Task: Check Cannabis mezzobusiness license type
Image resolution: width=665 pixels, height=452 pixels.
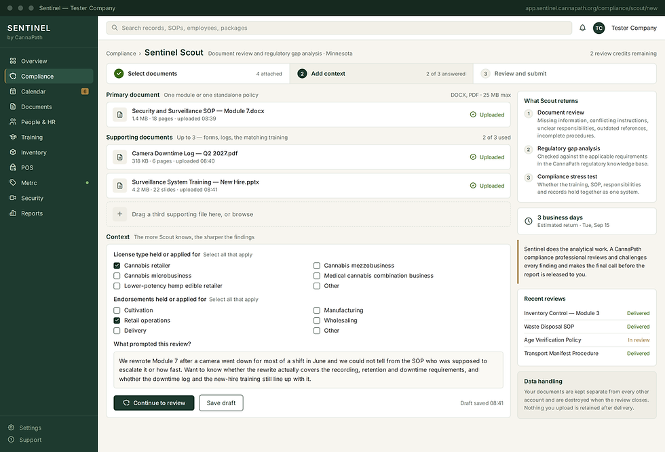Action: pyautogui.click(x=316, y=266)
